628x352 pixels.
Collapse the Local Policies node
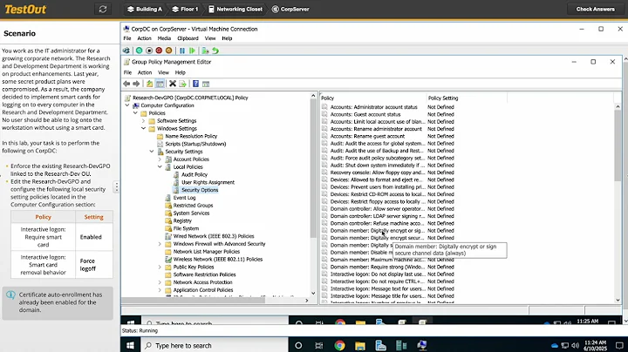(x=160, y=166)
